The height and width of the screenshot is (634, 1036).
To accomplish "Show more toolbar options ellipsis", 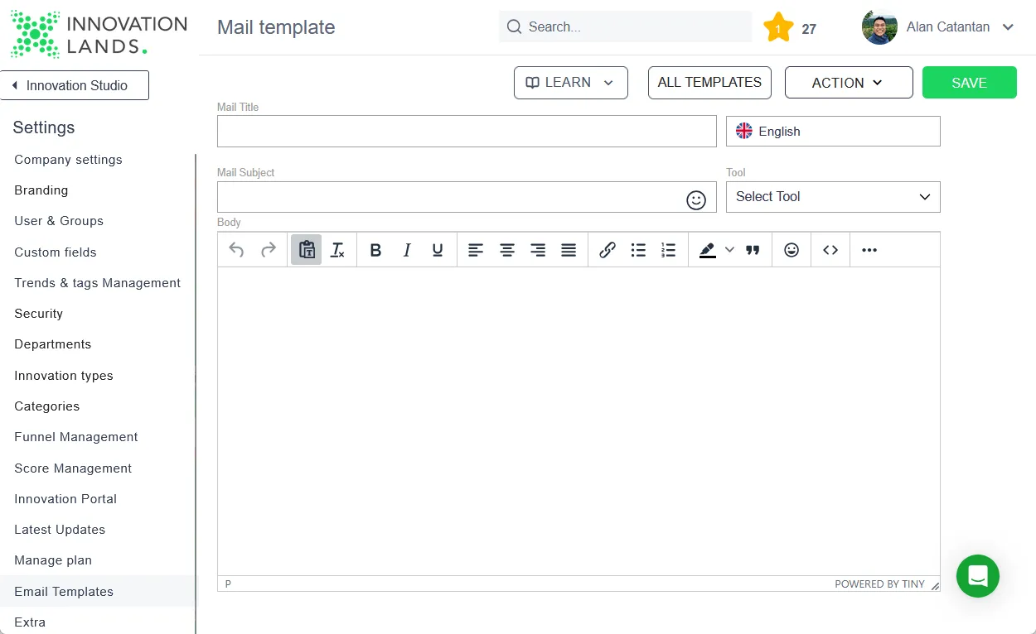I will tap(869, 250).
